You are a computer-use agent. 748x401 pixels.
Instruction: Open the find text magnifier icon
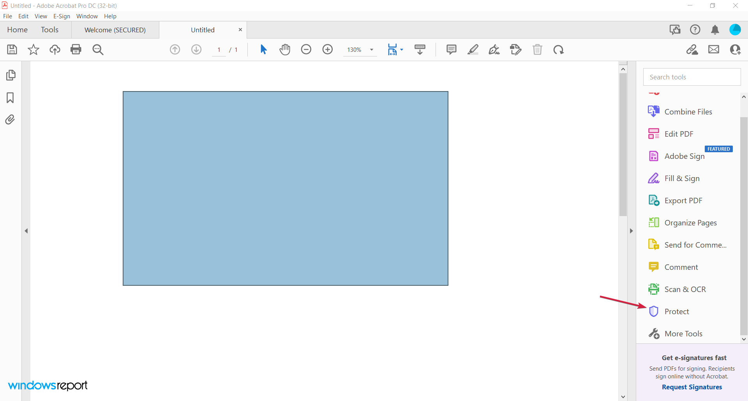98,49
